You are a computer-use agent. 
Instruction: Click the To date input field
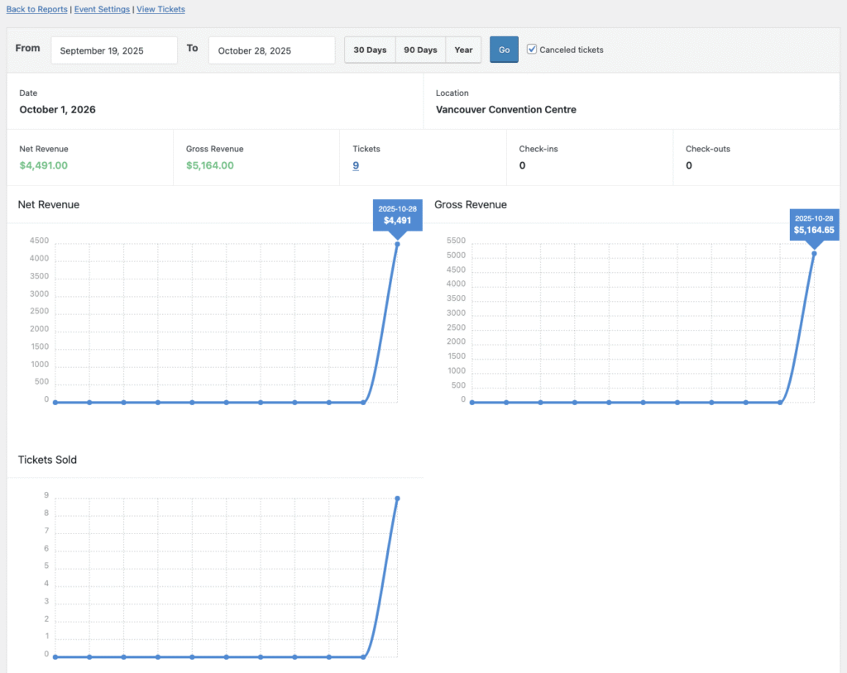pyautogui.click(x=271, y=50)
